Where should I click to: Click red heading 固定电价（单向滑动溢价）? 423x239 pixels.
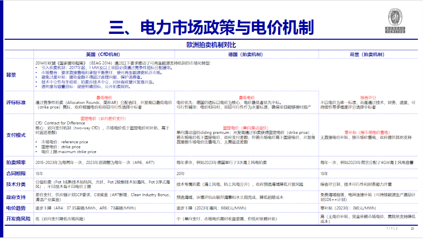(x=245, y=128)
